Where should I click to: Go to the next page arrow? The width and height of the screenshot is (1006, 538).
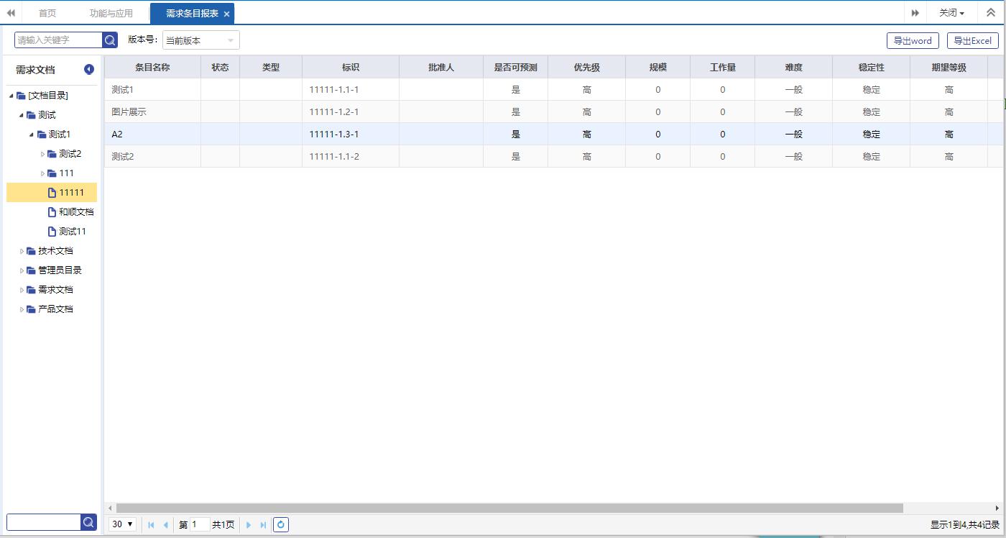coord(249,525)
